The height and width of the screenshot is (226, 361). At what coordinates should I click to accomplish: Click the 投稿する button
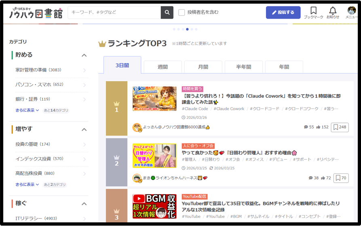(x=283, y=13)
